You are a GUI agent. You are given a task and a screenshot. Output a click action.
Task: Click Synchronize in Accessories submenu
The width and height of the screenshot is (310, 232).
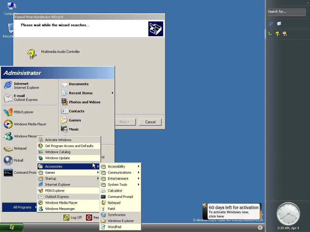(120, 215)
